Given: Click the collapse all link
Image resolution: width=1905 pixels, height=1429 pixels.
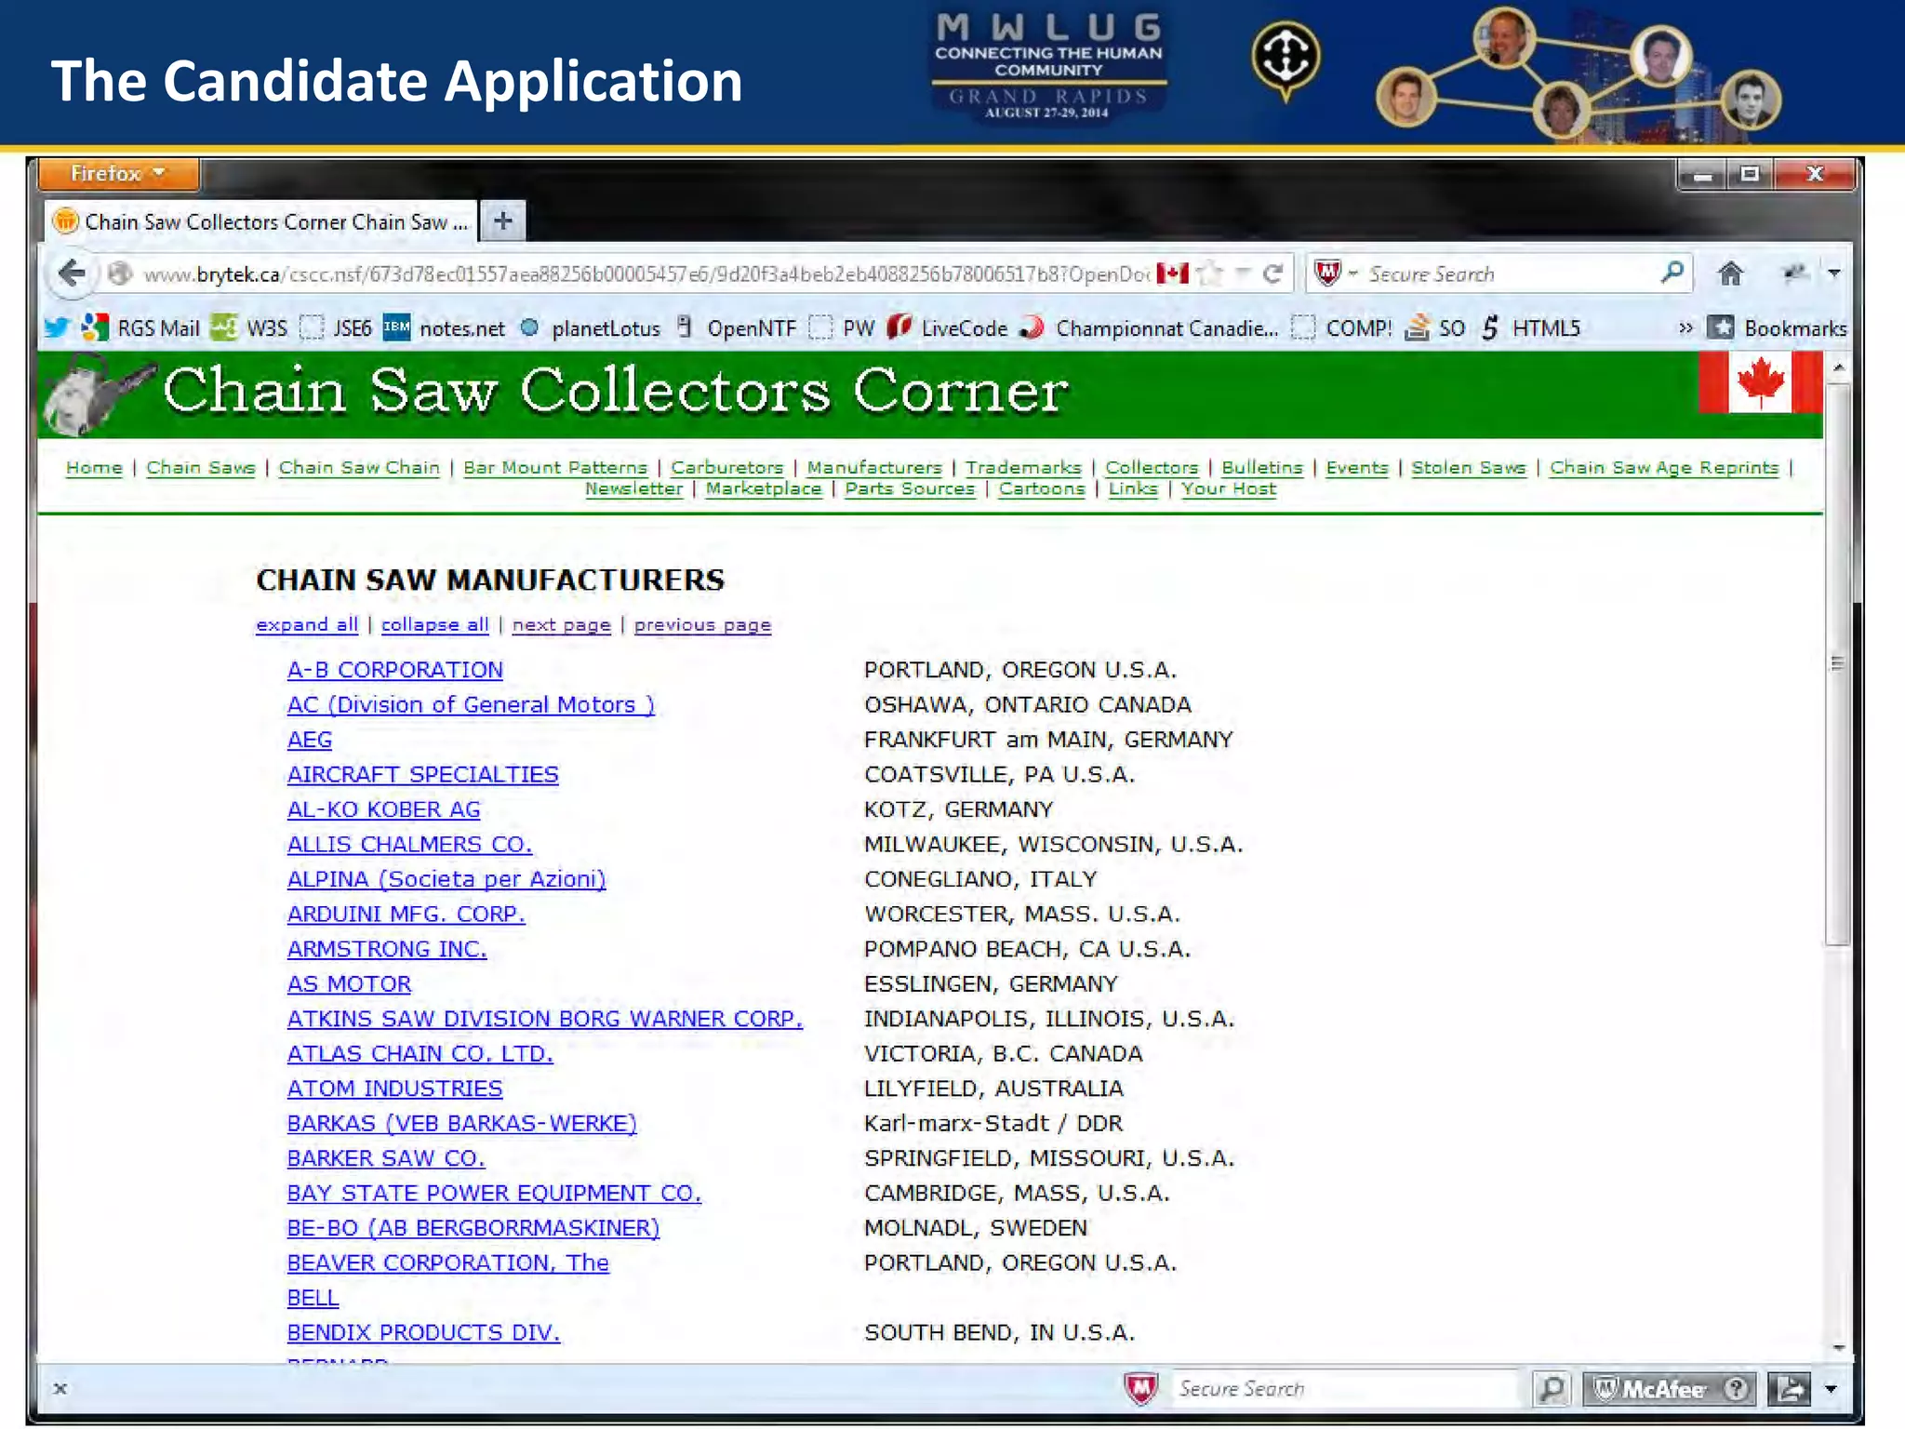Looking at the screenshot, I should 434,625.
